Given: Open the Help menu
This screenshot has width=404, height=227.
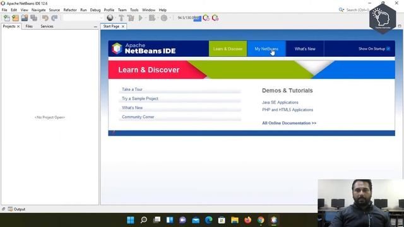Looking at the screenshot, I should pos(163,10).
